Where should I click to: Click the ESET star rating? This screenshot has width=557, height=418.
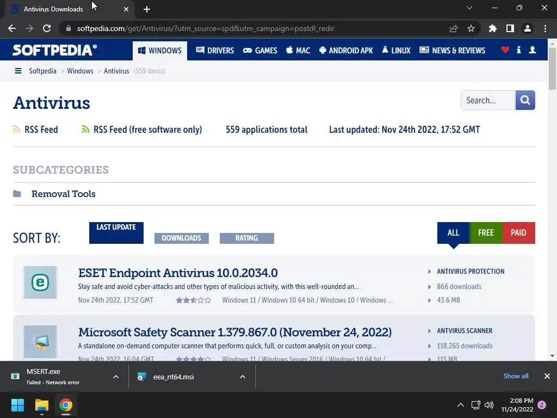point(194,300)
